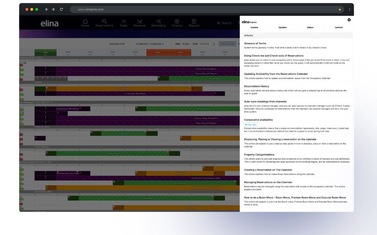Open How to do a Room Move article
The image size is (377, 235).
[295, 198]
